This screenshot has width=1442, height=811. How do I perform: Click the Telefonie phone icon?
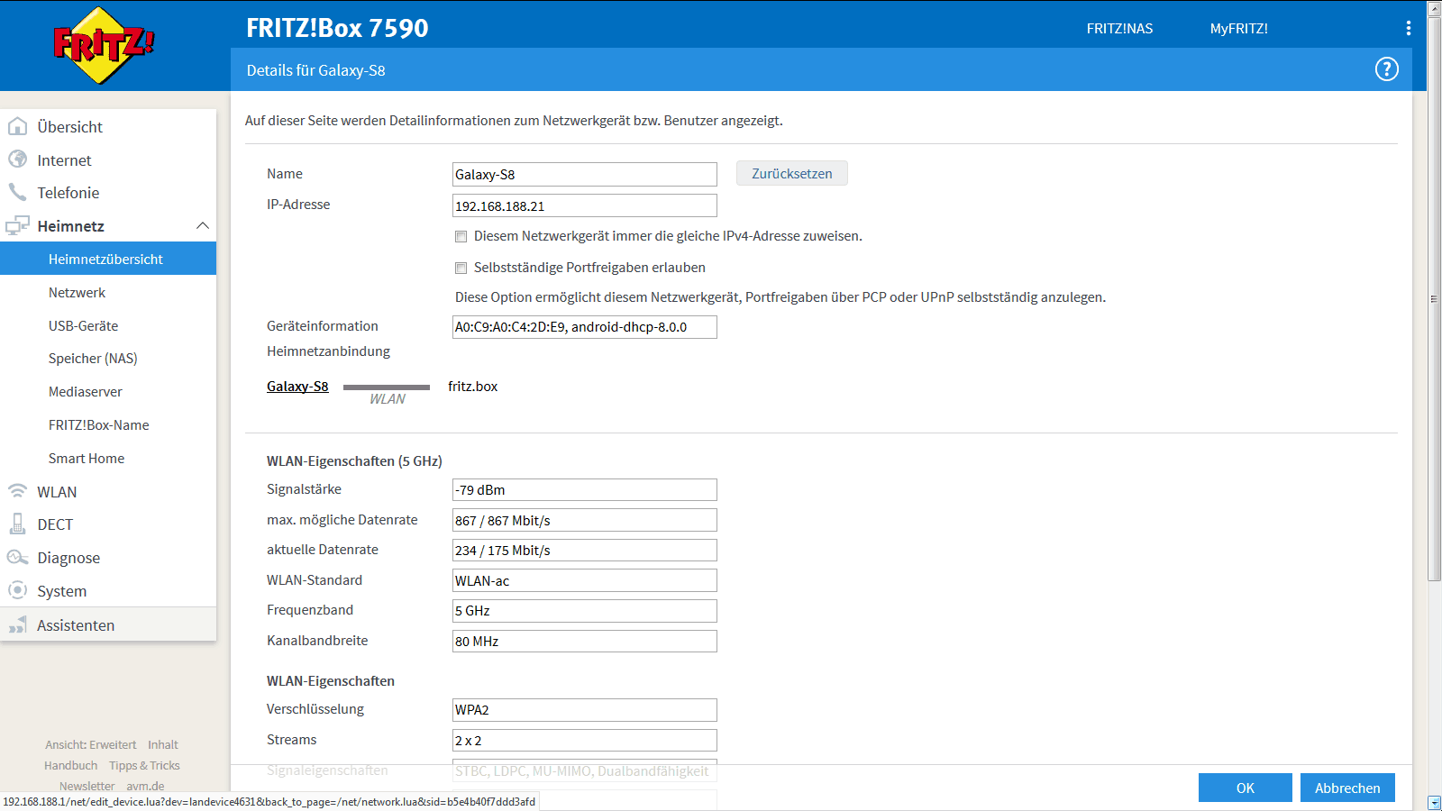point(17,192)
